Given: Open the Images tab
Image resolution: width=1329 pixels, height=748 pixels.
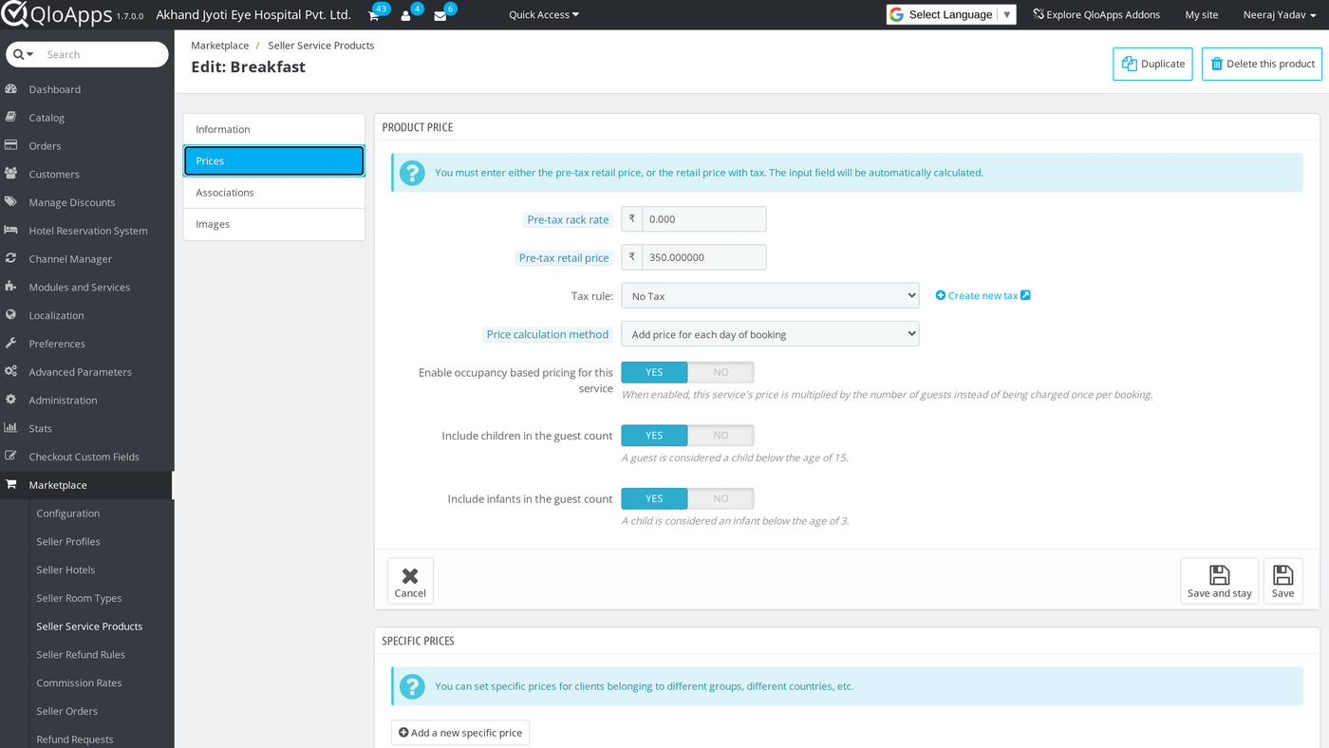Looking at the screenshot, I should point(273,224).
